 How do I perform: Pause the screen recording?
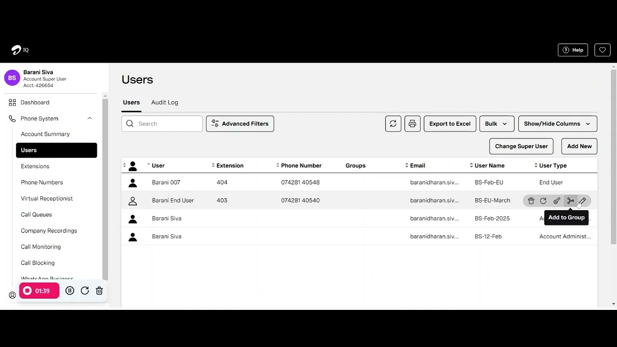pyautogui.click(x=70, y=291)
